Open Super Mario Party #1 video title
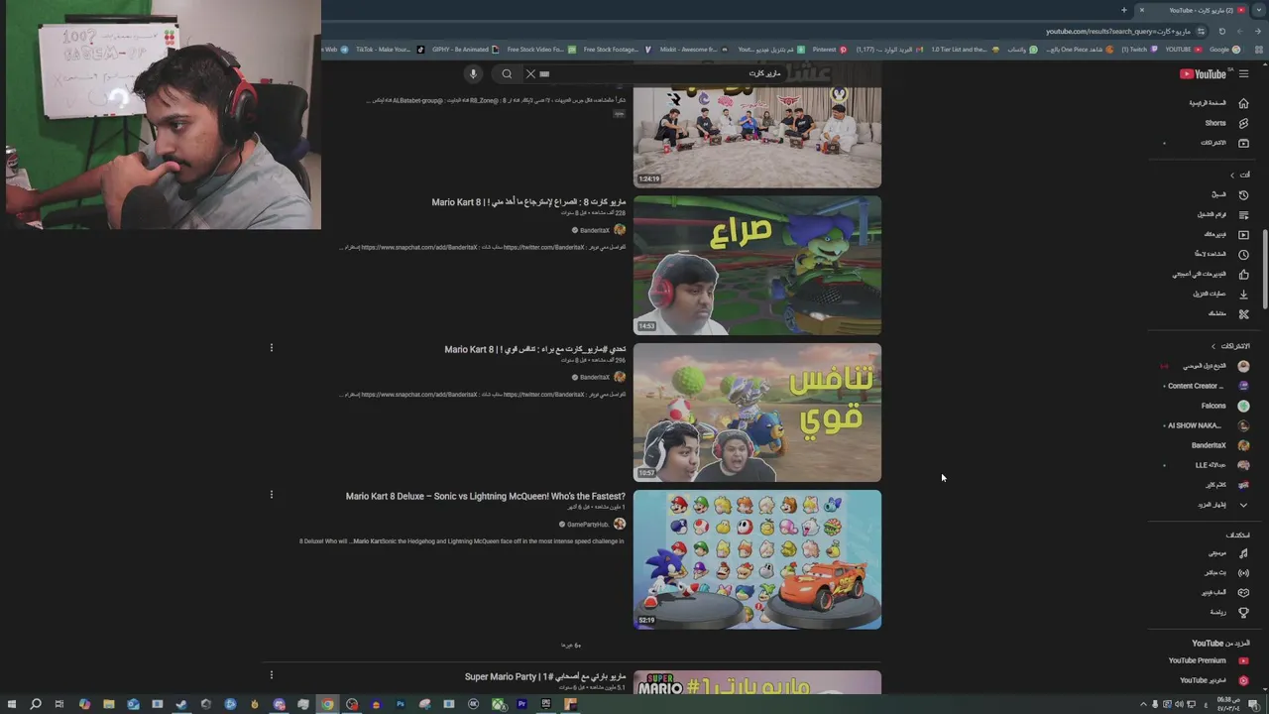Screen dimensions: 1269x714 point(545,676)
